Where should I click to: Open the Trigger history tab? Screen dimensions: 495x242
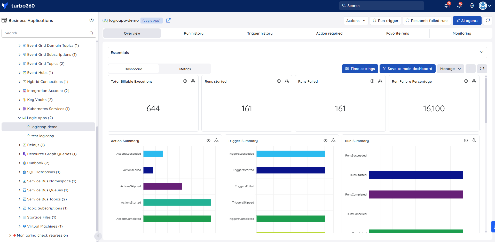[260, 33]
